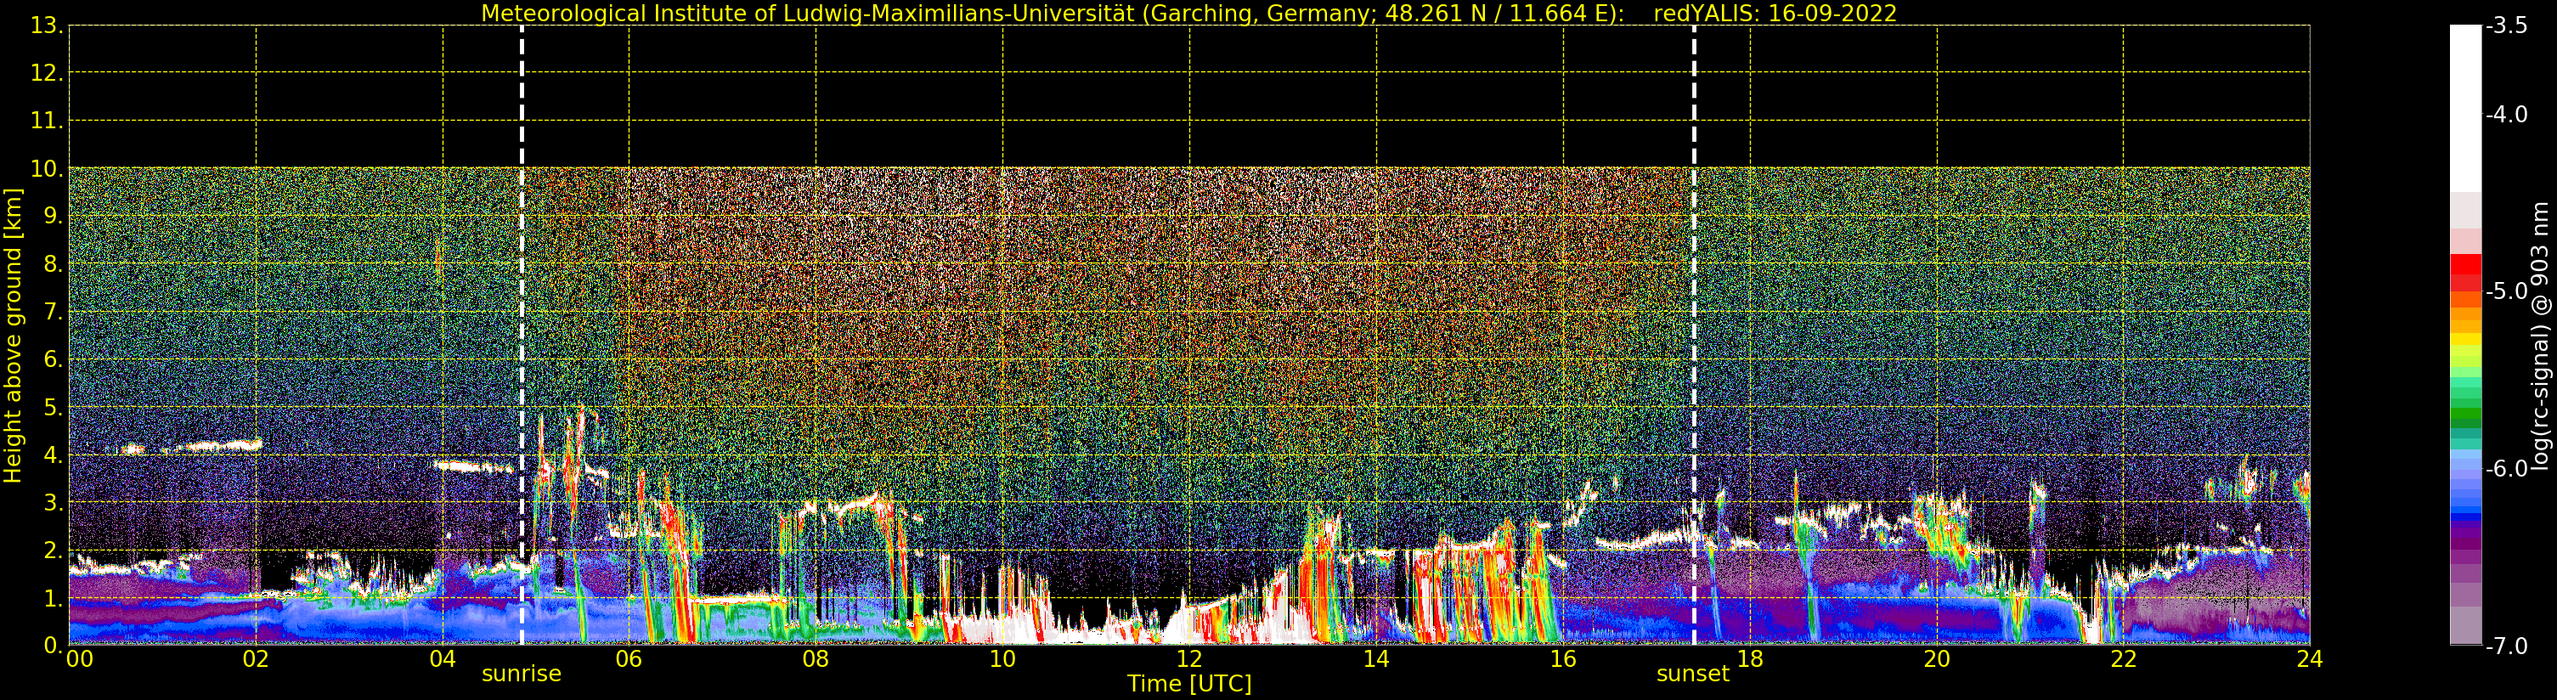Click the '4.' km tick on the height axis
Image resolution: width=2557 pixels, height=700 pixels.
[x=54, y=455]
